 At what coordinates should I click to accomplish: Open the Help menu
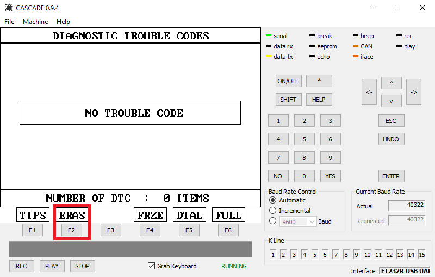(63, 22)
